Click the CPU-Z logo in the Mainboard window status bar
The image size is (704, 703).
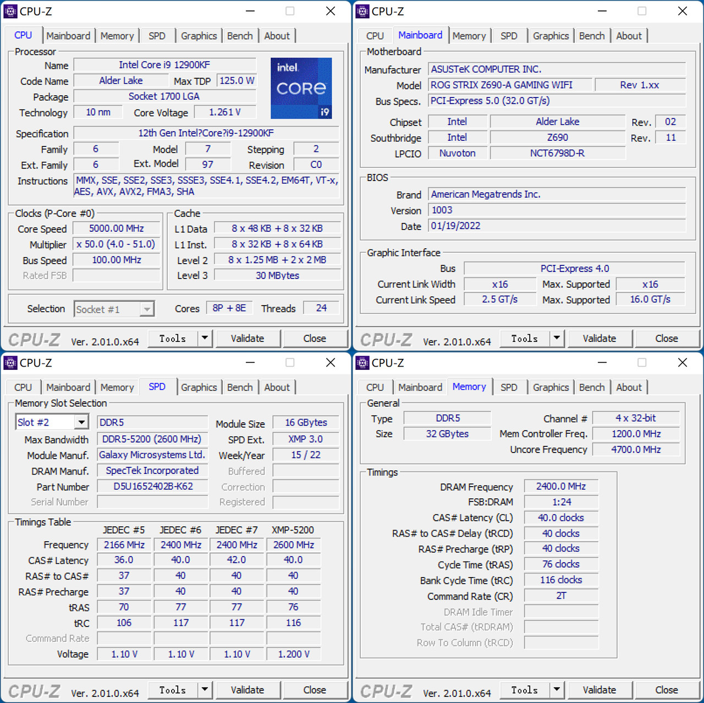tap(386, 339)
